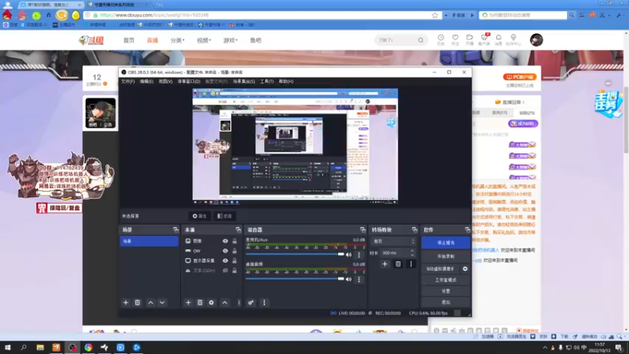Add a new source in Sources panel

[188, 303]
